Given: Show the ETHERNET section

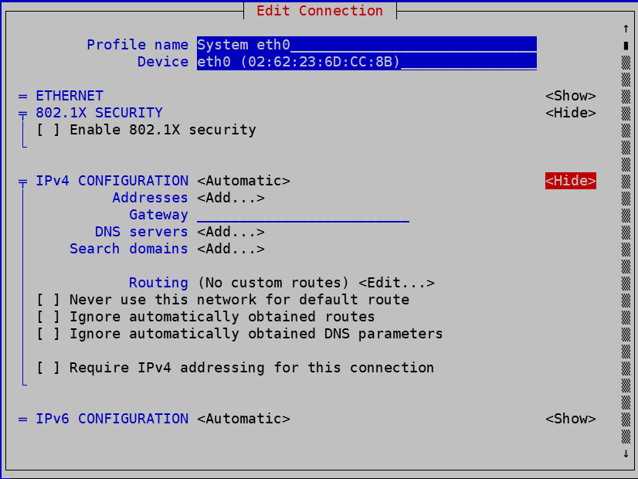Looking at the screenshot, I should [x=572, y=95].
